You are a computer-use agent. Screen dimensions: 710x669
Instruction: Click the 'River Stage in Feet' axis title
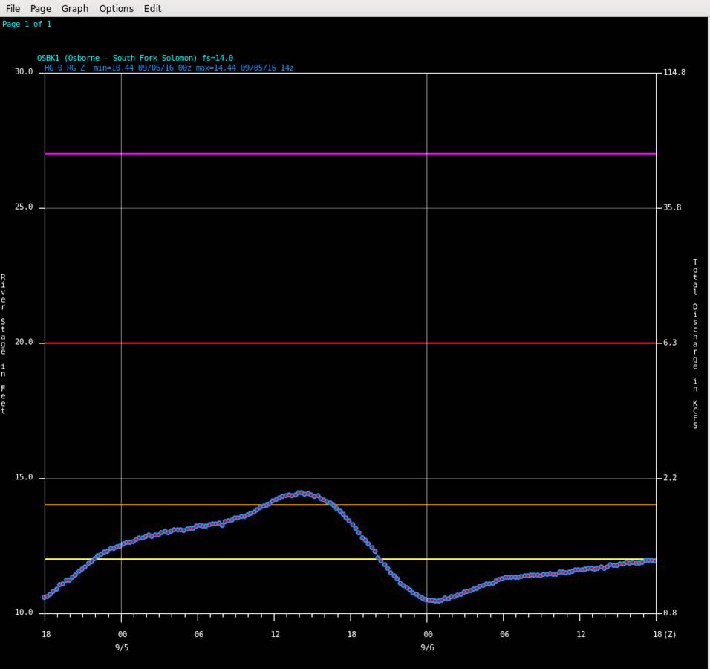pyautogui.click(x=3, y=343)
